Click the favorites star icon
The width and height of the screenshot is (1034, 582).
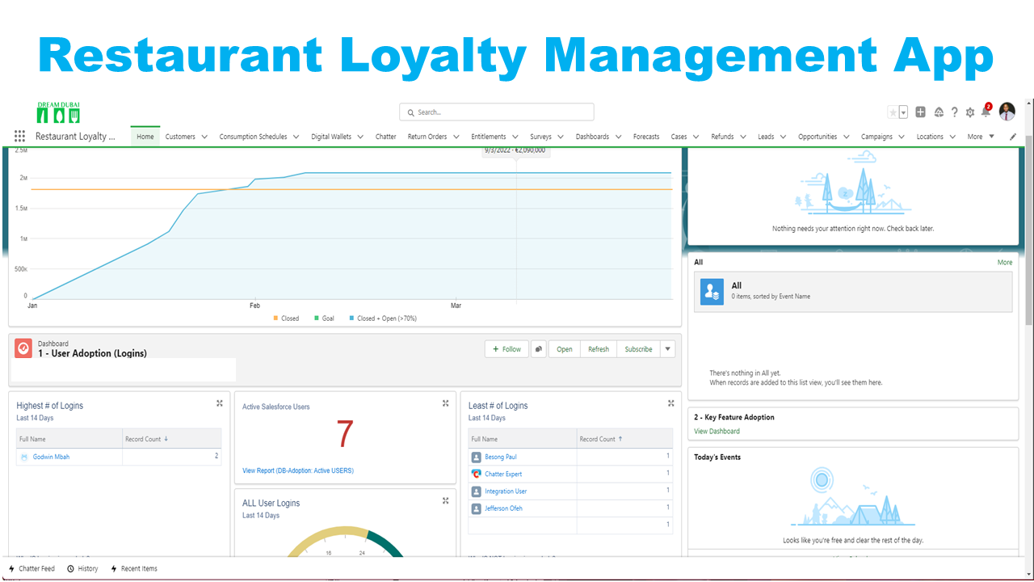click(x=893, y=112)
